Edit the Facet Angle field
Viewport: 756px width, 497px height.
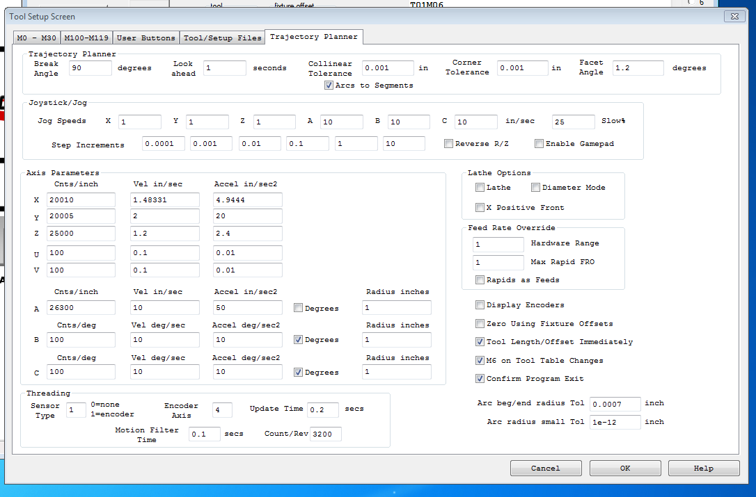[638, 68]
